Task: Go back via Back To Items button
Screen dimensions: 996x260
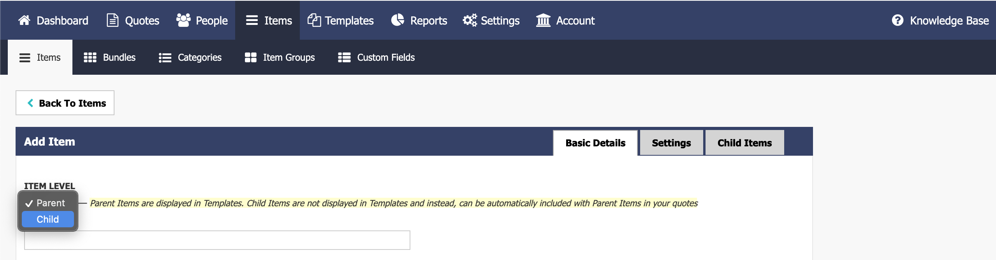Action: (65, 103)
